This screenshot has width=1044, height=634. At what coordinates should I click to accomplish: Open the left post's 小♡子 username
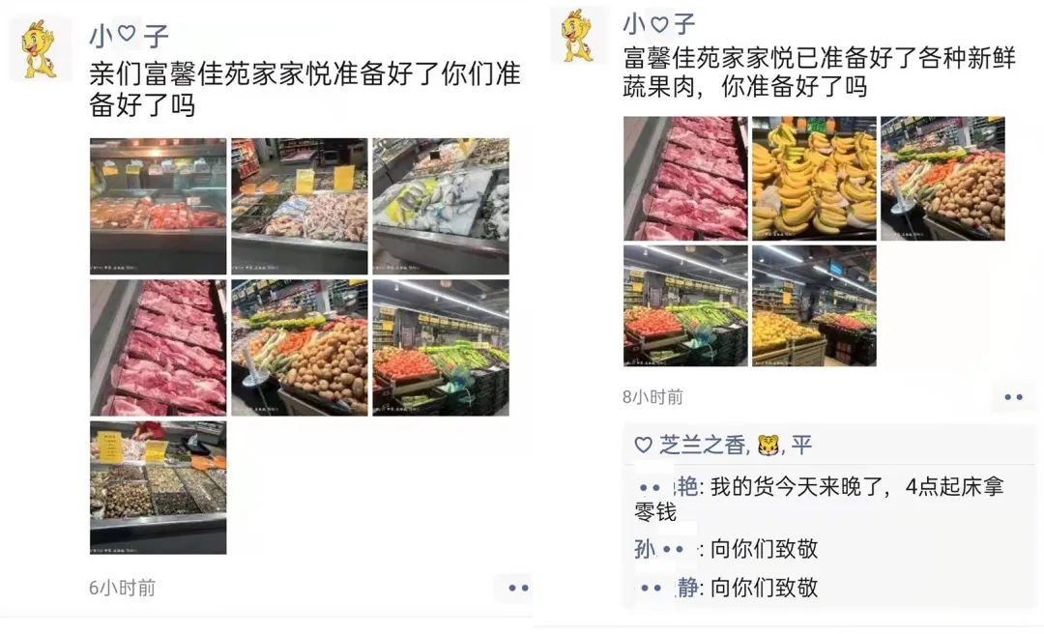click(x=129, y=35)
